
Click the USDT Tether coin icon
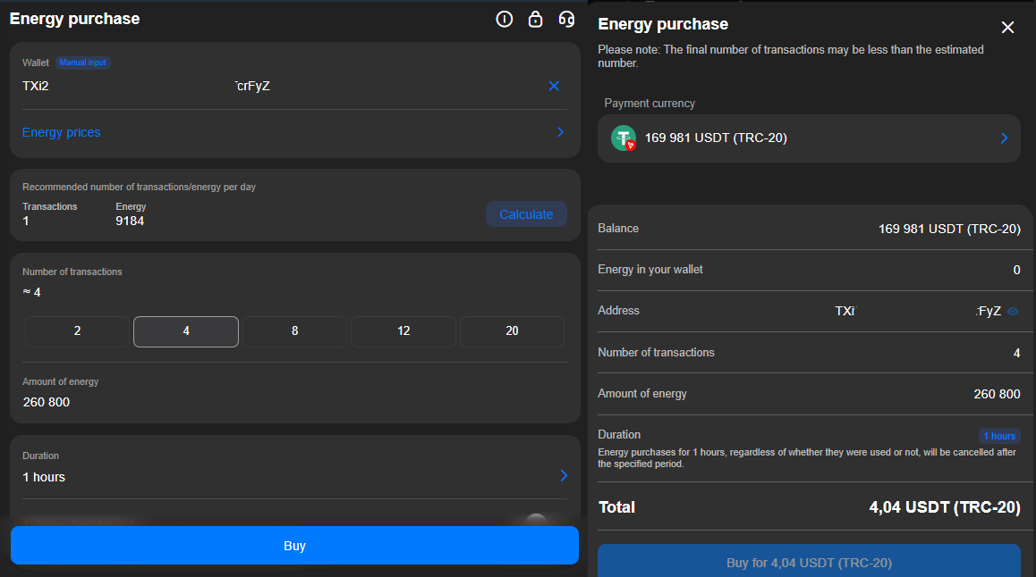coord(623,138)
